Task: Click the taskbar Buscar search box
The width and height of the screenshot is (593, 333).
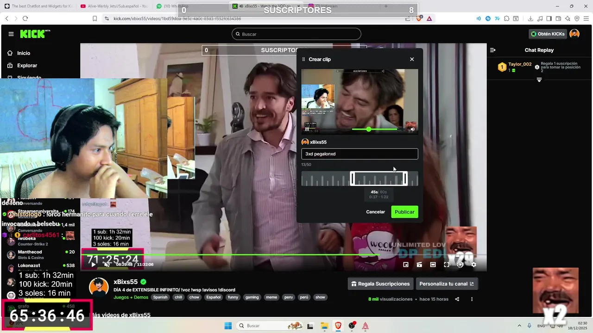Action: 269,326
